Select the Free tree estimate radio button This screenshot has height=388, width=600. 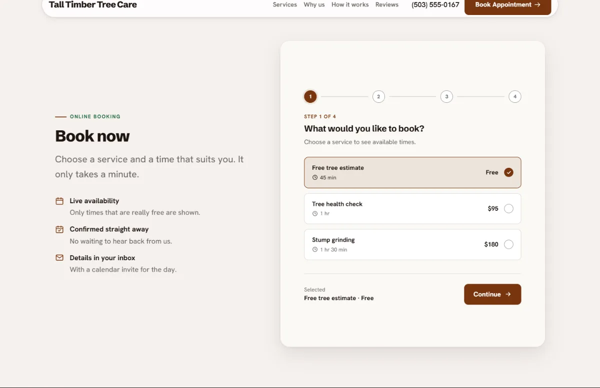(x=508, y=172)
